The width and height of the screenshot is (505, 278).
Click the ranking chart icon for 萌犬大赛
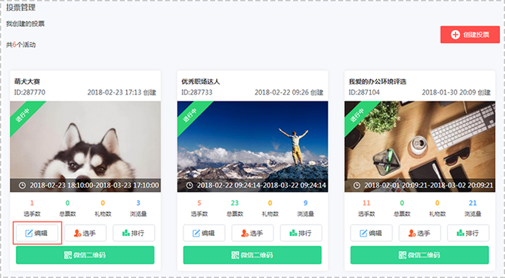[126, 233]
